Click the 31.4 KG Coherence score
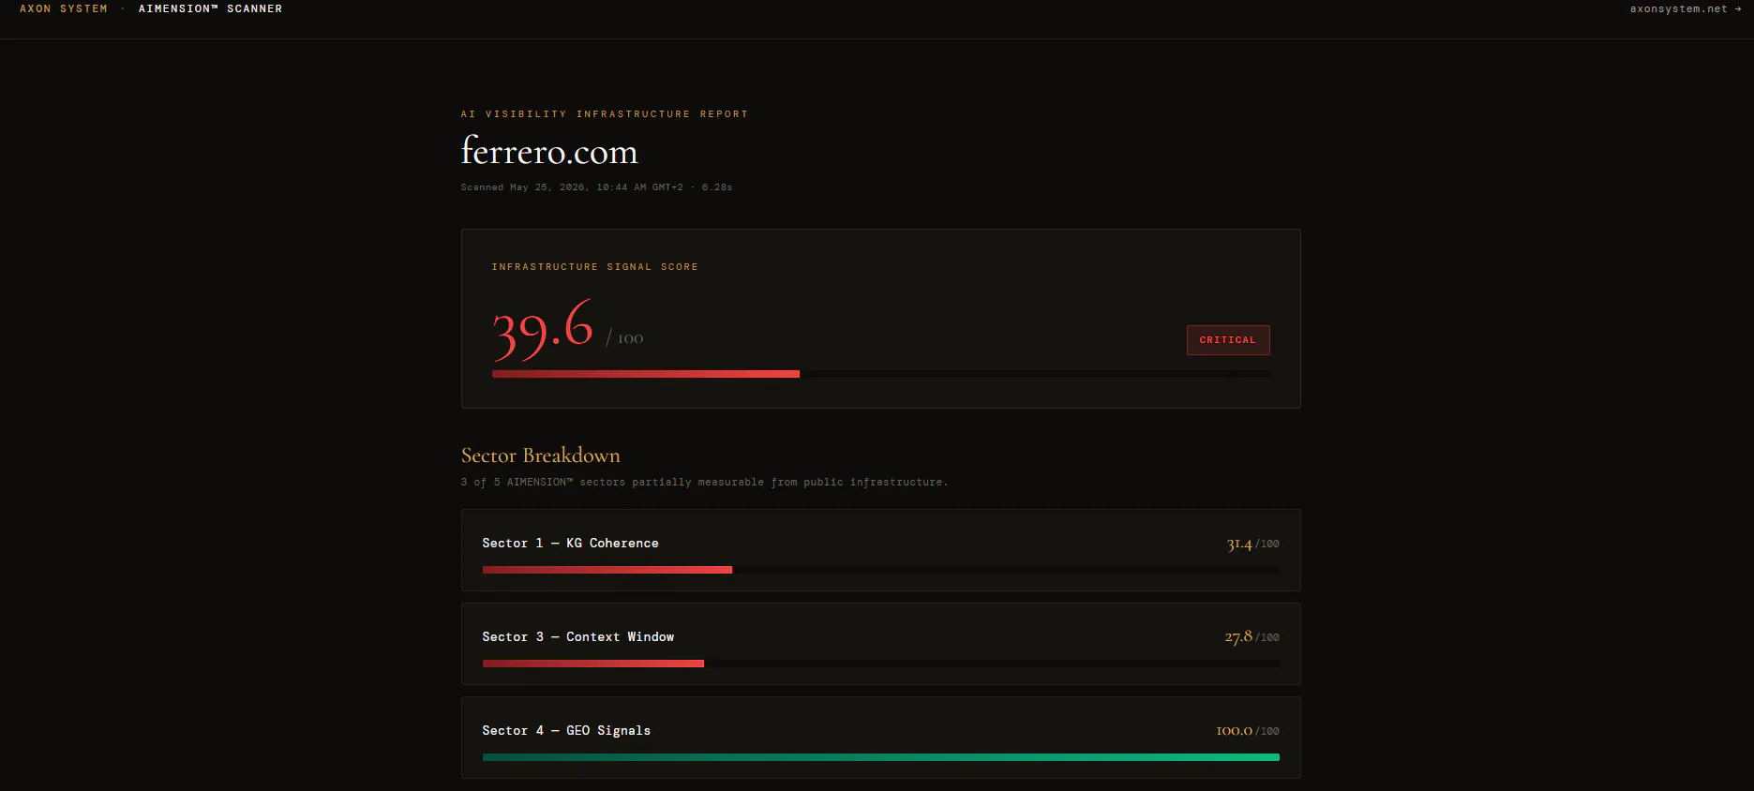The image size is (1754, 791). (x=1239, y=544)
